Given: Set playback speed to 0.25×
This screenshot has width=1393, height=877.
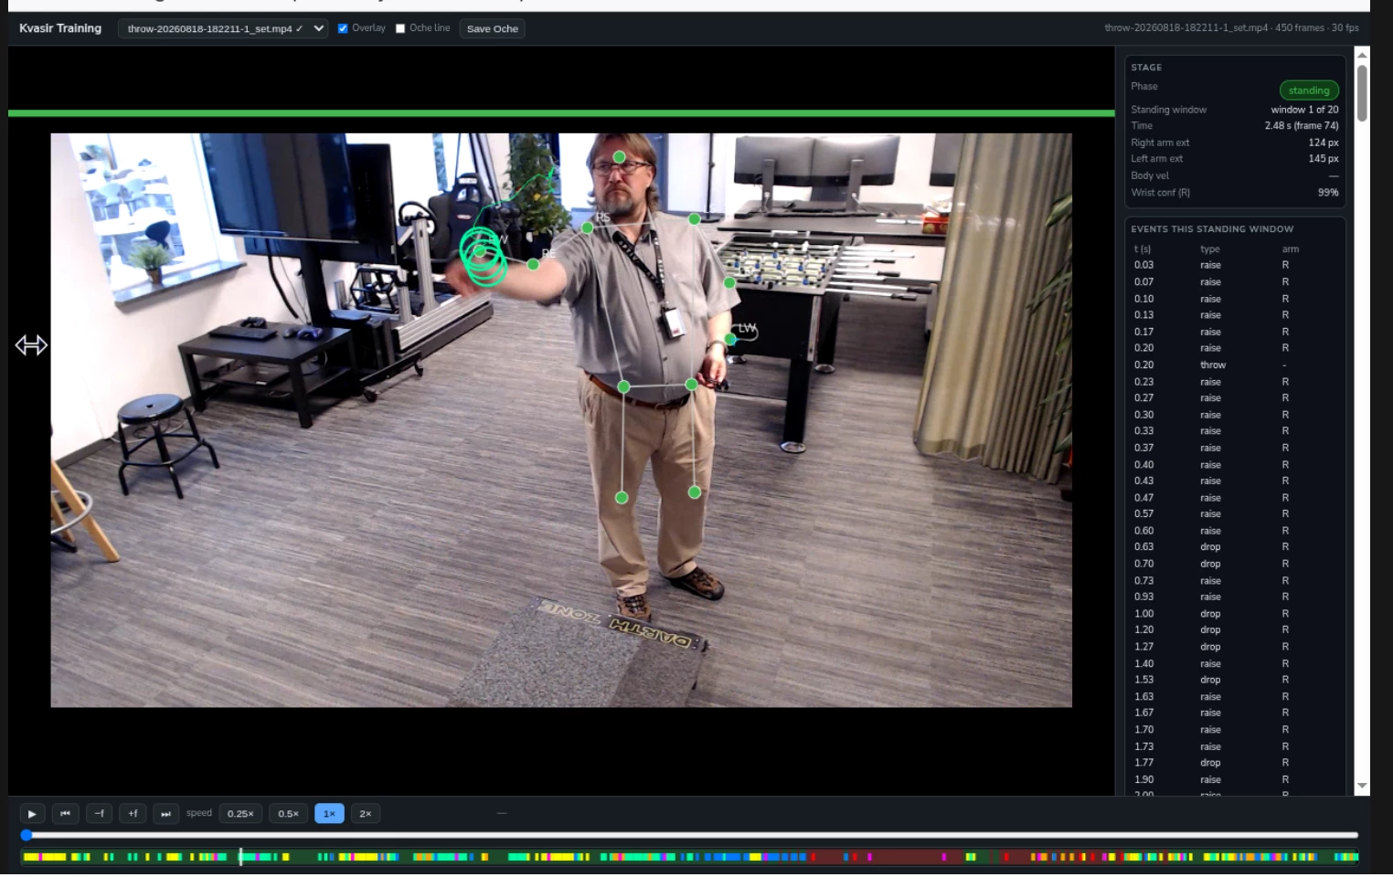Looking at the screenshot, I should click(x=240, y=813).
